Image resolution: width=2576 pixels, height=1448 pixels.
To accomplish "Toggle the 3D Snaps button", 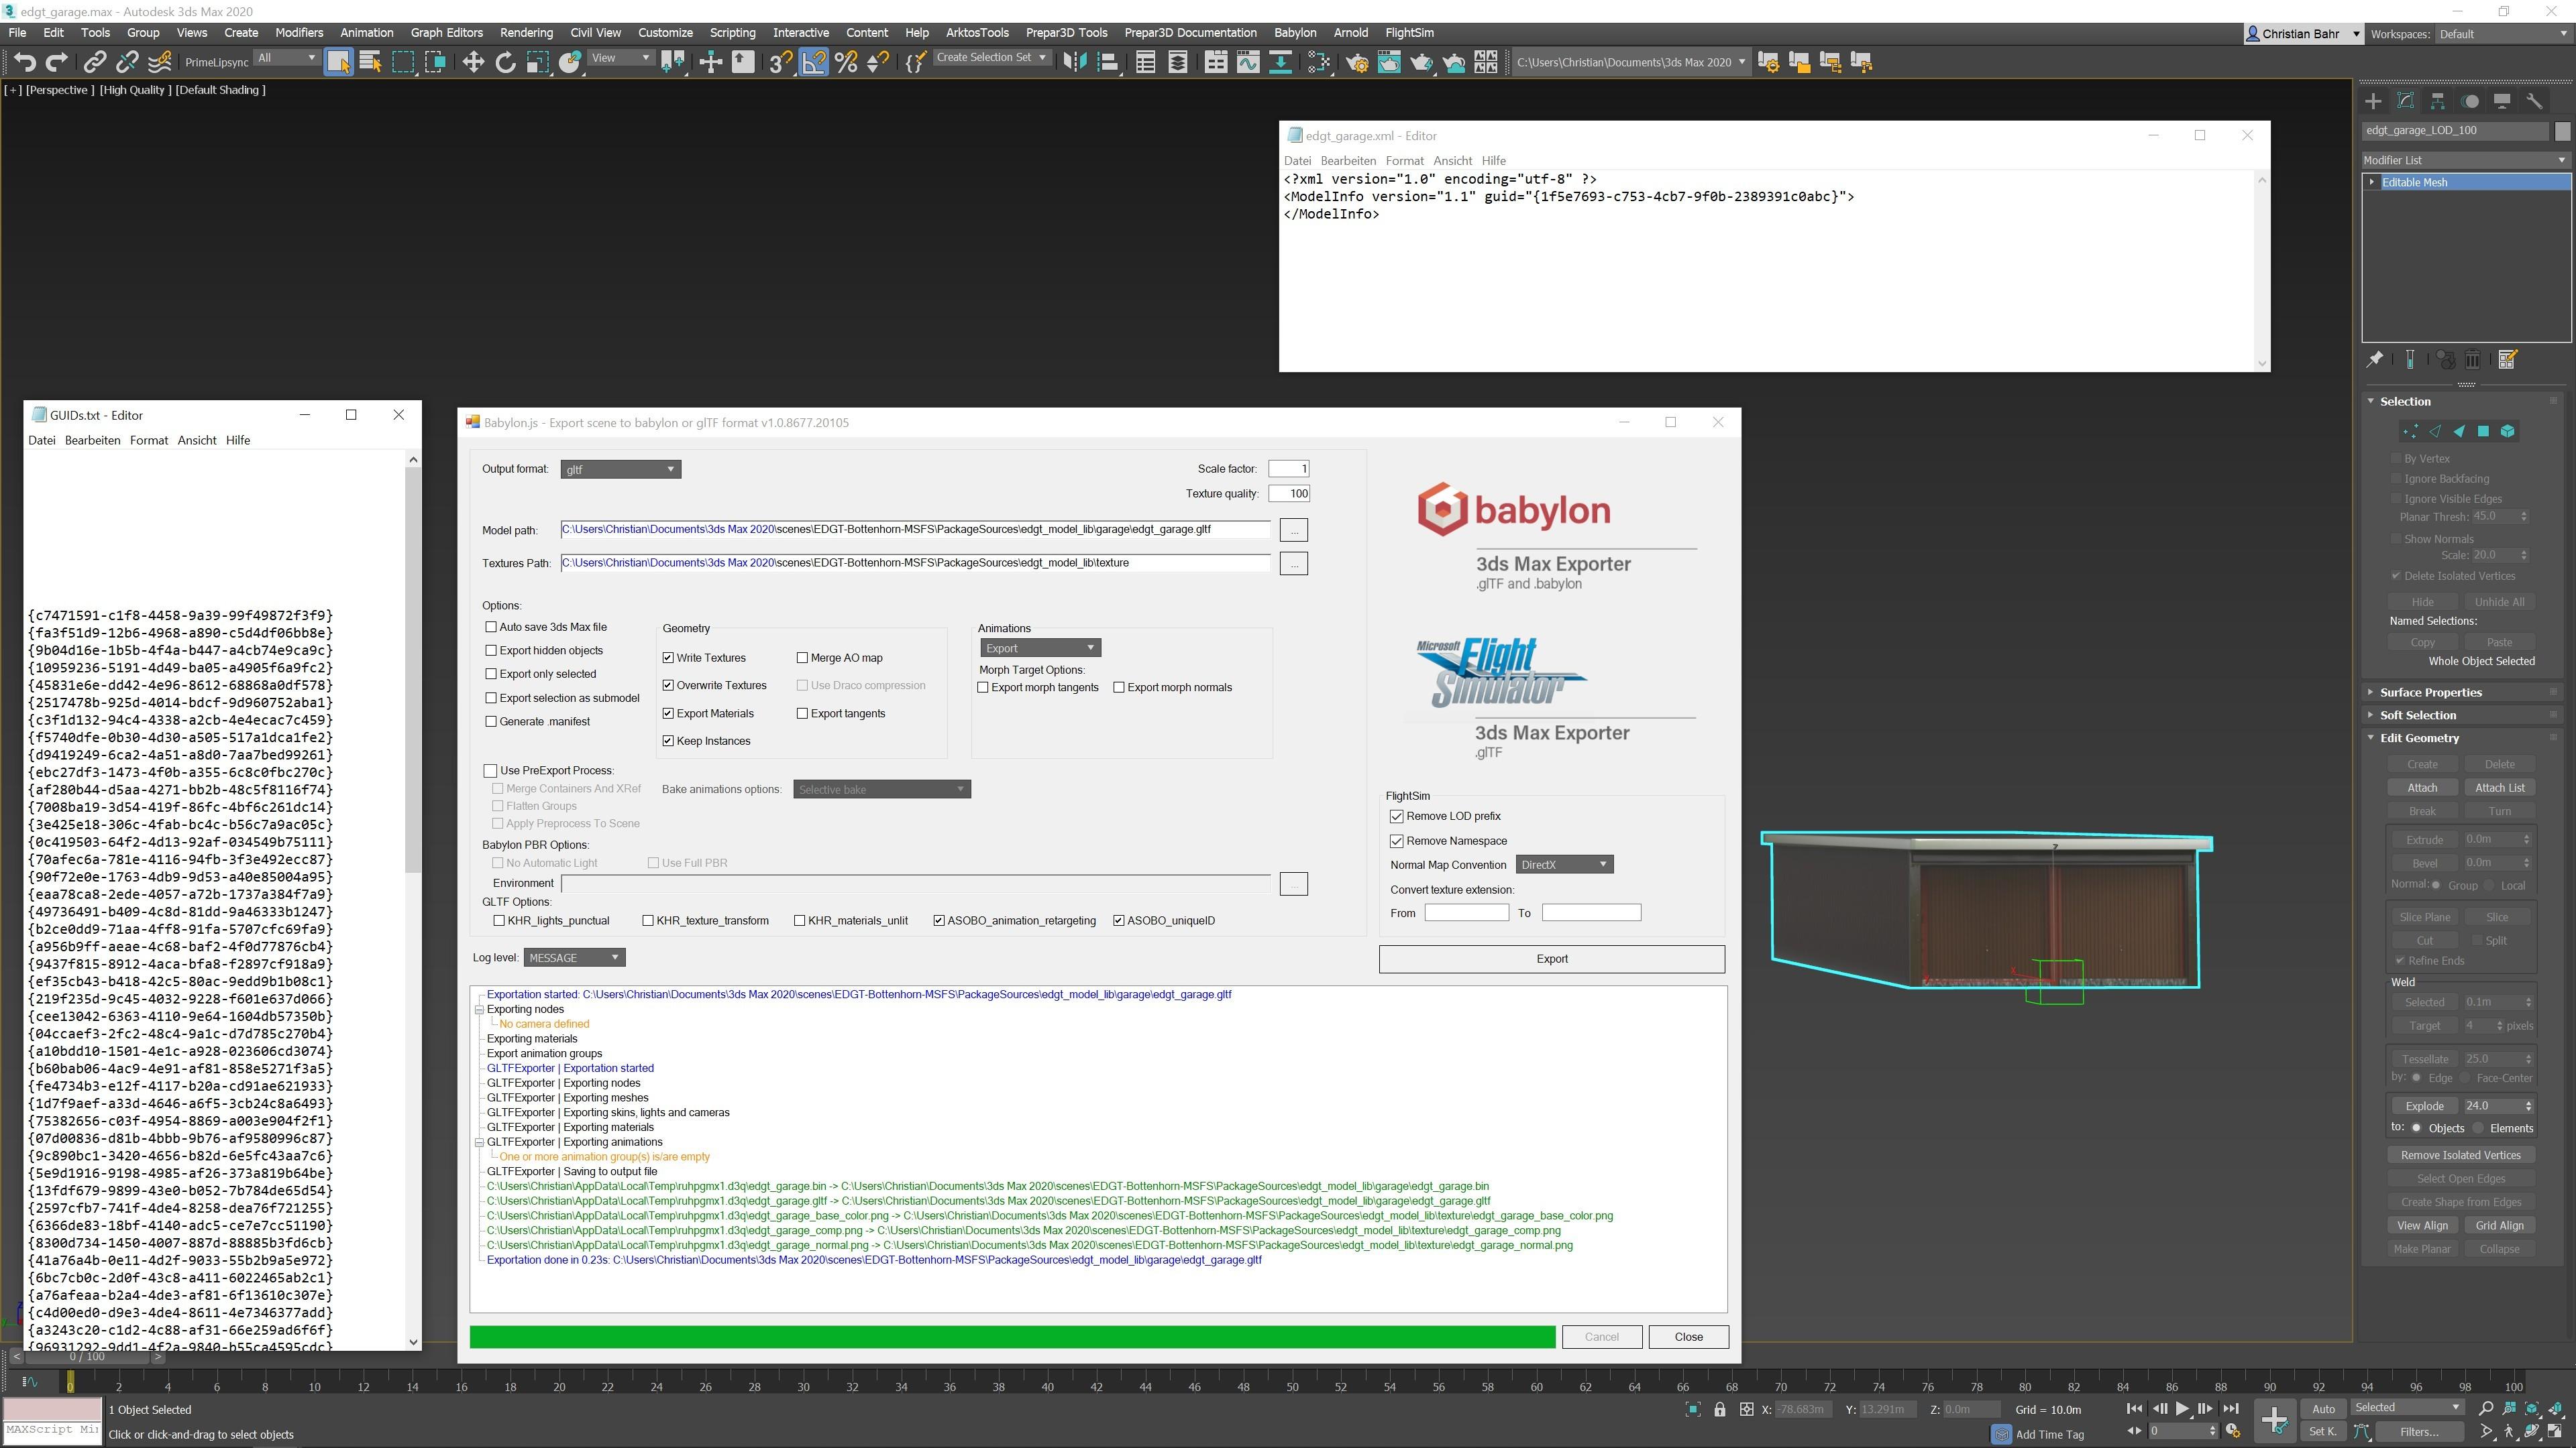I will point(781,62).
